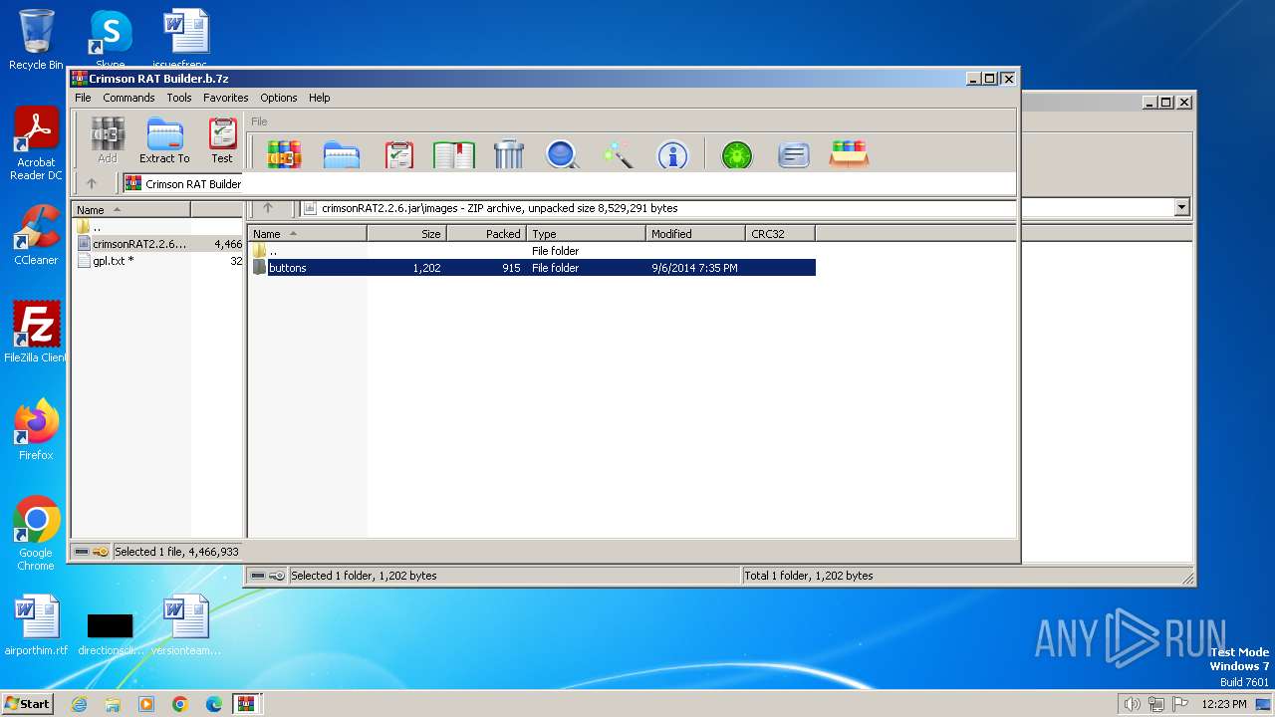The image size is (1275, 717).
Task: Sort by Modified column header
Action: tap(695, 234)
